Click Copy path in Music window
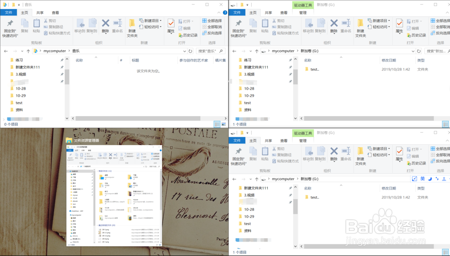This screenshot has width=450, height=256. tap(54, 27)
